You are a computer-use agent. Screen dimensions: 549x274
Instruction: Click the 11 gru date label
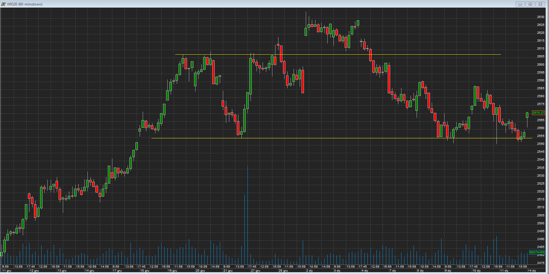(7, 271)
